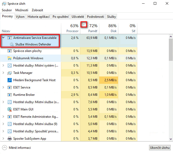Image resolution: width=173 pixels, height=154 pixels.
Task: Click the Runtime Broker process icon
Action: [10, 95]
